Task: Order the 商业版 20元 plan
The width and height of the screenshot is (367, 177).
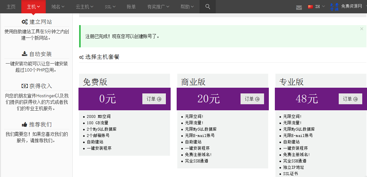Action: pos(252,99)
